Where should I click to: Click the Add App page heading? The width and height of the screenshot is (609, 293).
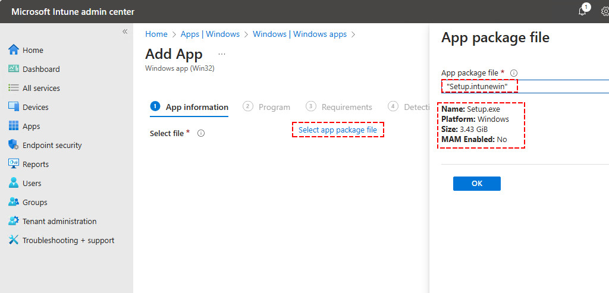click(x=174, y=54)
